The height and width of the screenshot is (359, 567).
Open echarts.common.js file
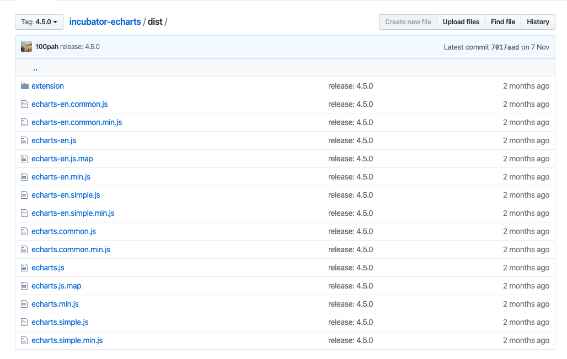(x=63, y=231)
